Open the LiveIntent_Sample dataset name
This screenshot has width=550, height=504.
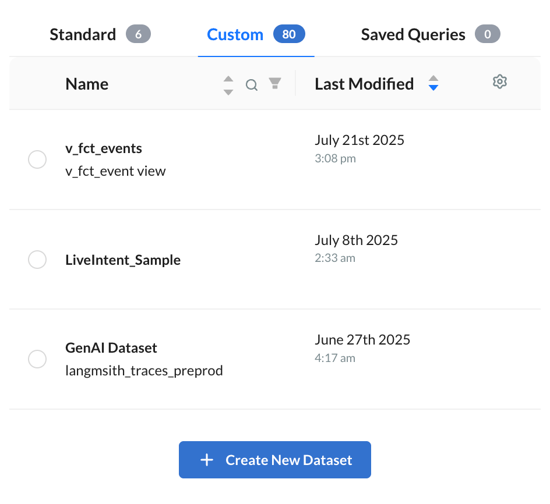pos(123,260)
